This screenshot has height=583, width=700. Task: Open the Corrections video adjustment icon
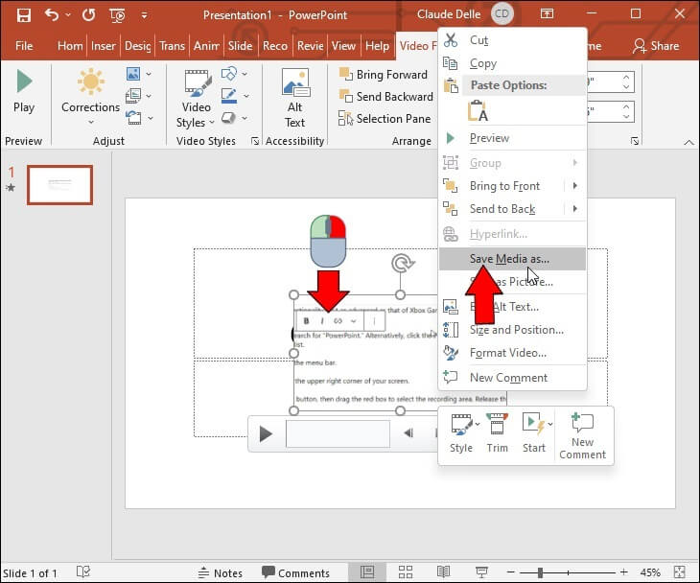90,92
